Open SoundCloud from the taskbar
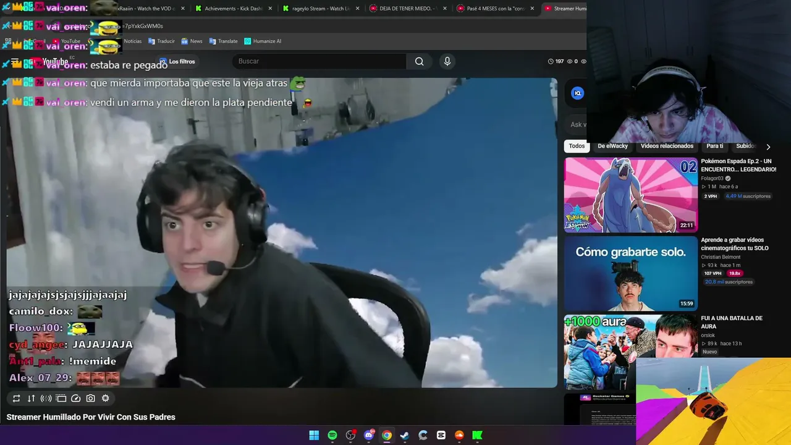Viewport: 791px width, 445px height. [459, 435]
